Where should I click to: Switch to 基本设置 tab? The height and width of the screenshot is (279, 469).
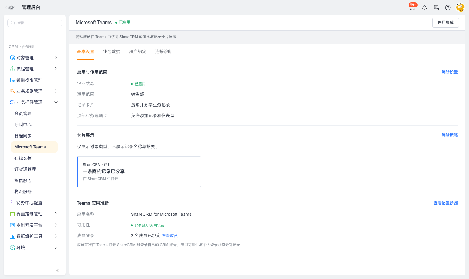click(x=86, y=51)
